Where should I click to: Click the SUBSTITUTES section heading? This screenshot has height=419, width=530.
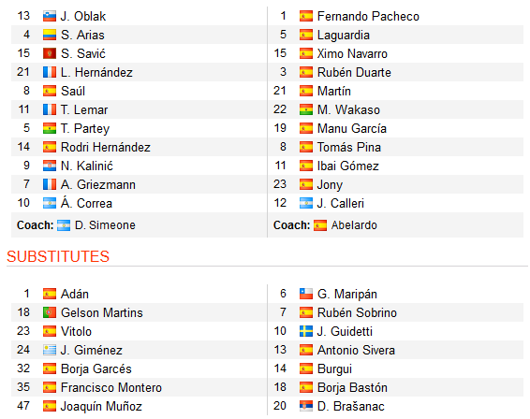click(58, 256)
